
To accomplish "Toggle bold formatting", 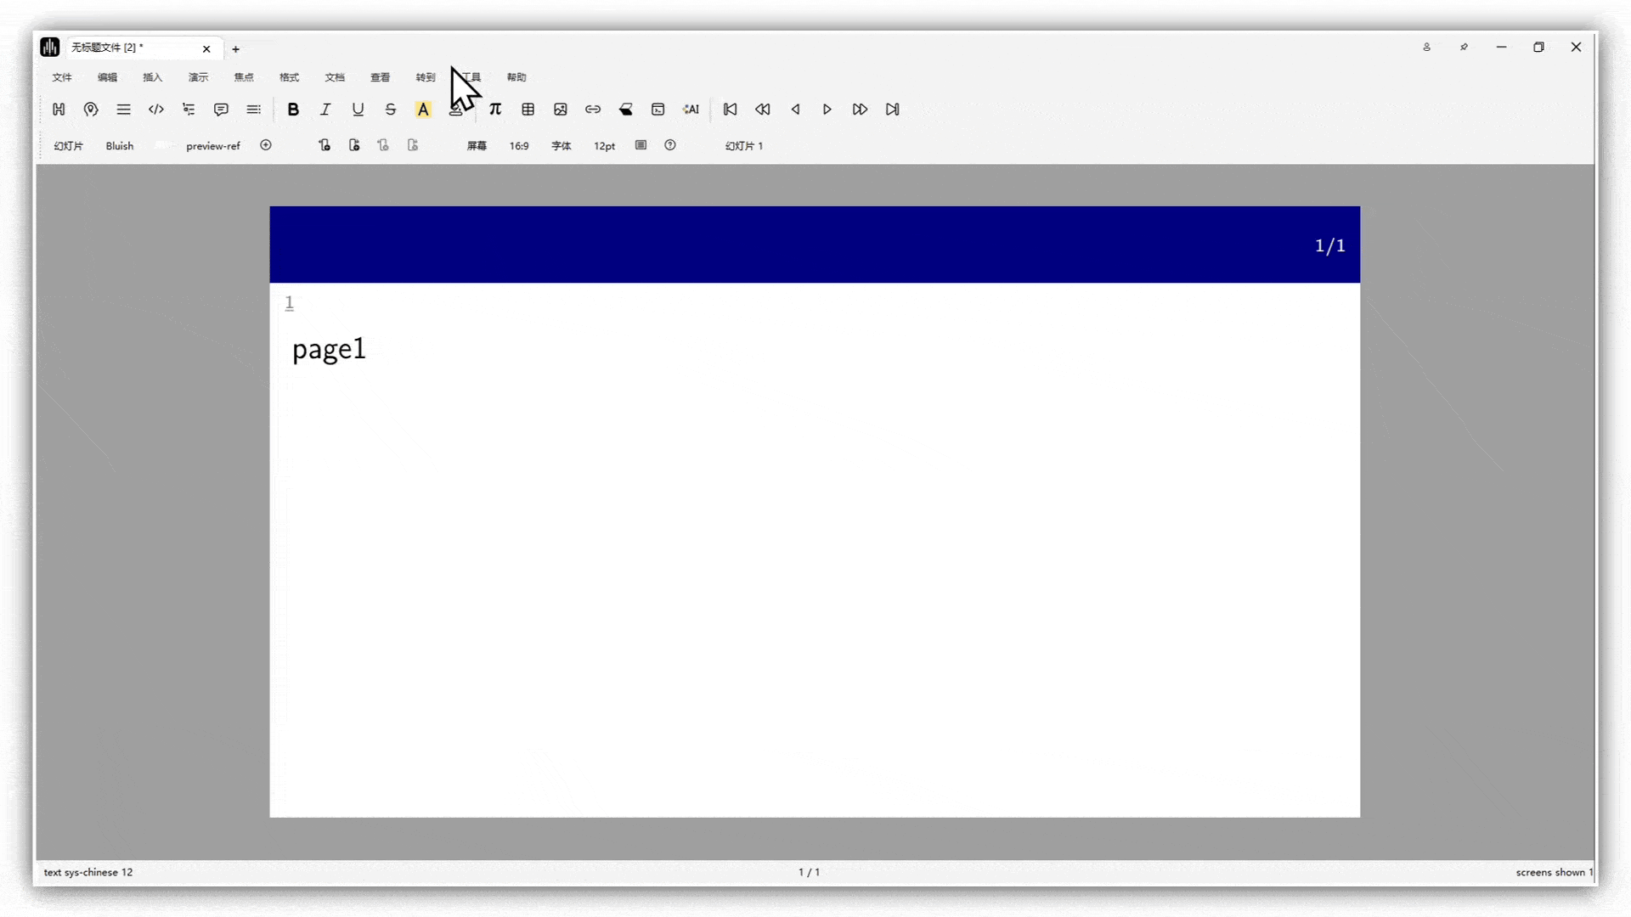I will point(293,110).
